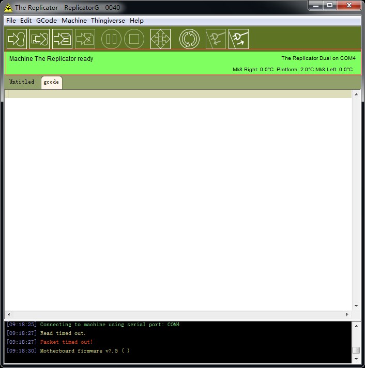The height and width of the screenshot is (368, 365).
Task: Click the Reset machine circular arrows icon
Action: 189,39
